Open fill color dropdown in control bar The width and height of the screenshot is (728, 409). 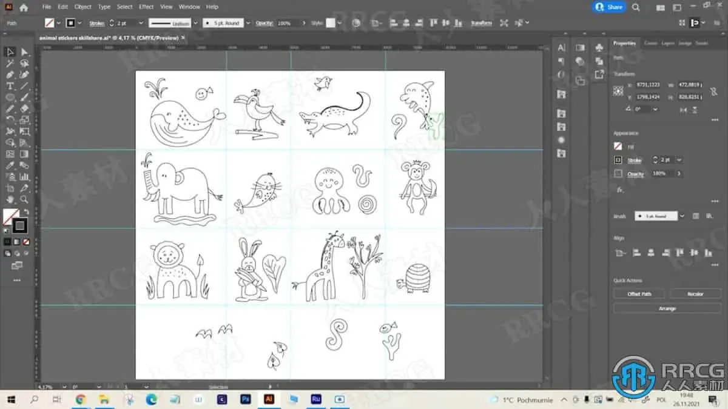[x=59, y=23]
